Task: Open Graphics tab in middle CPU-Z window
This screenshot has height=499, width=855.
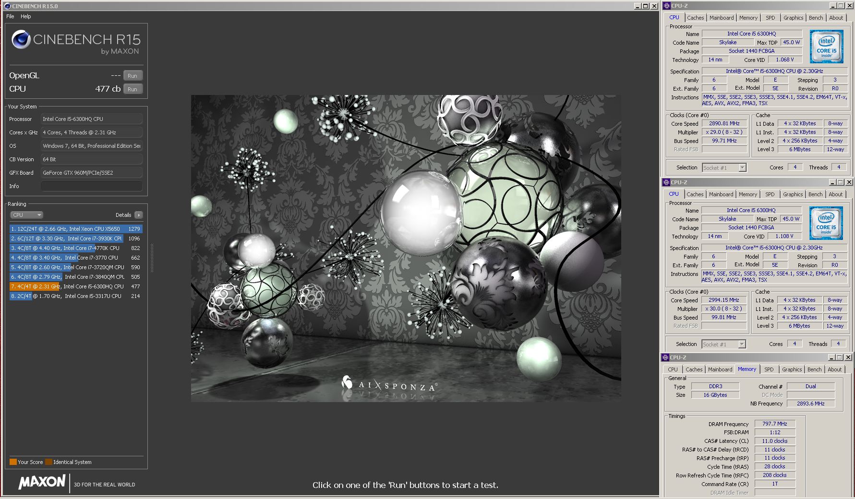Action: pos(793,194)
